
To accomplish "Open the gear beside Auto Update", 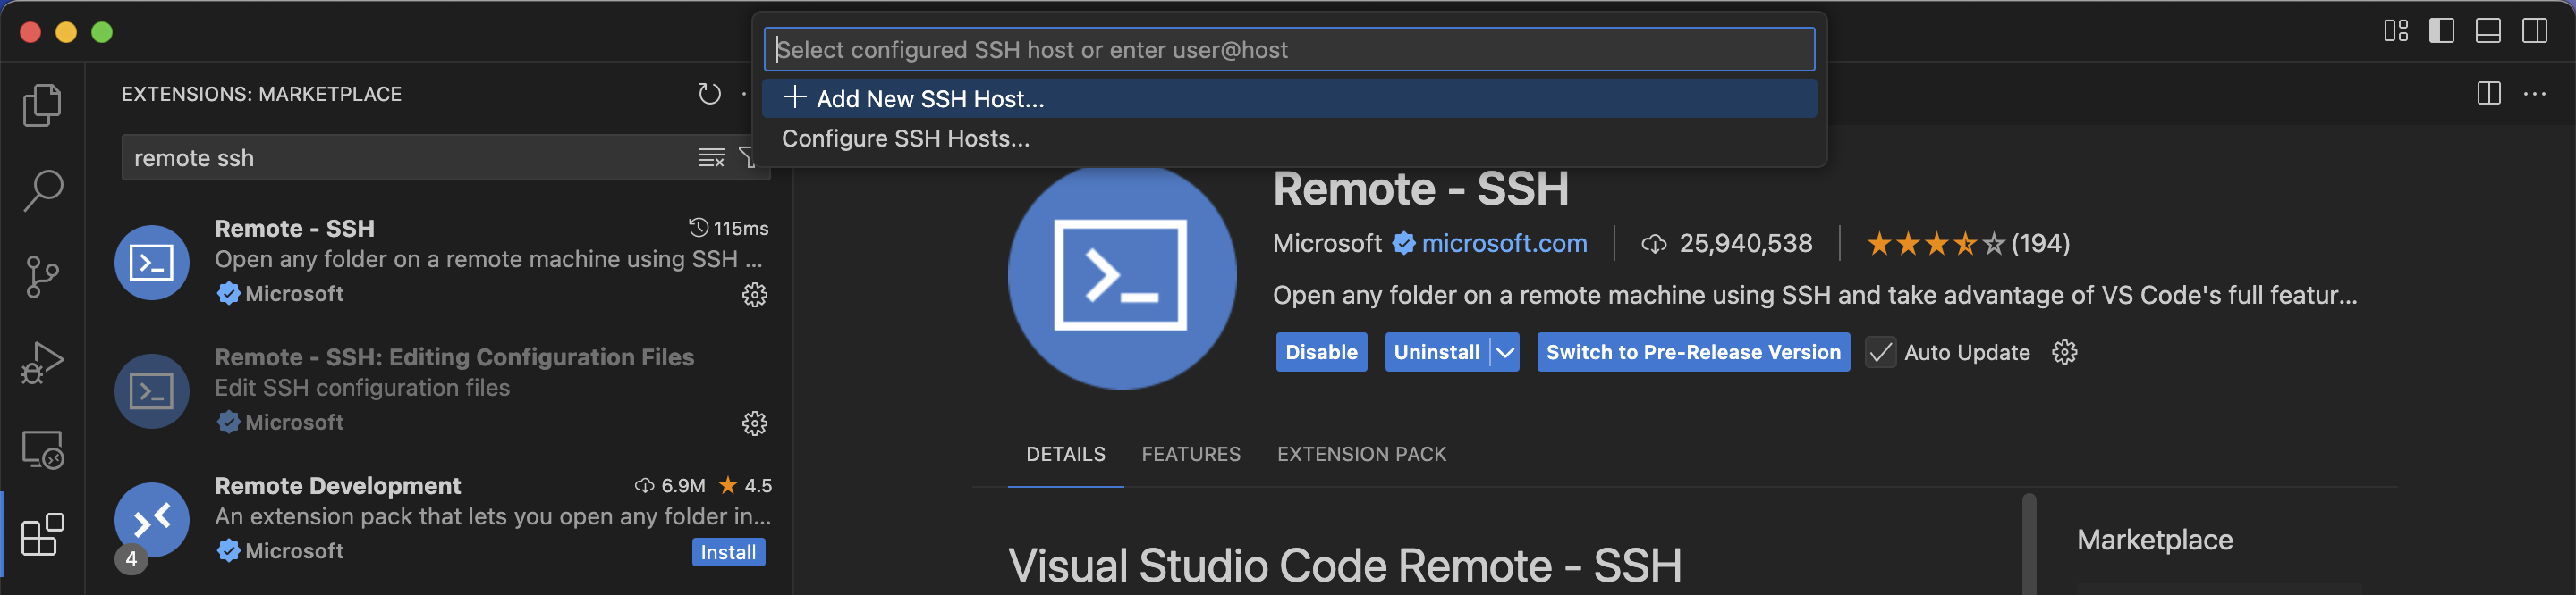I will tap(2064, 352).
